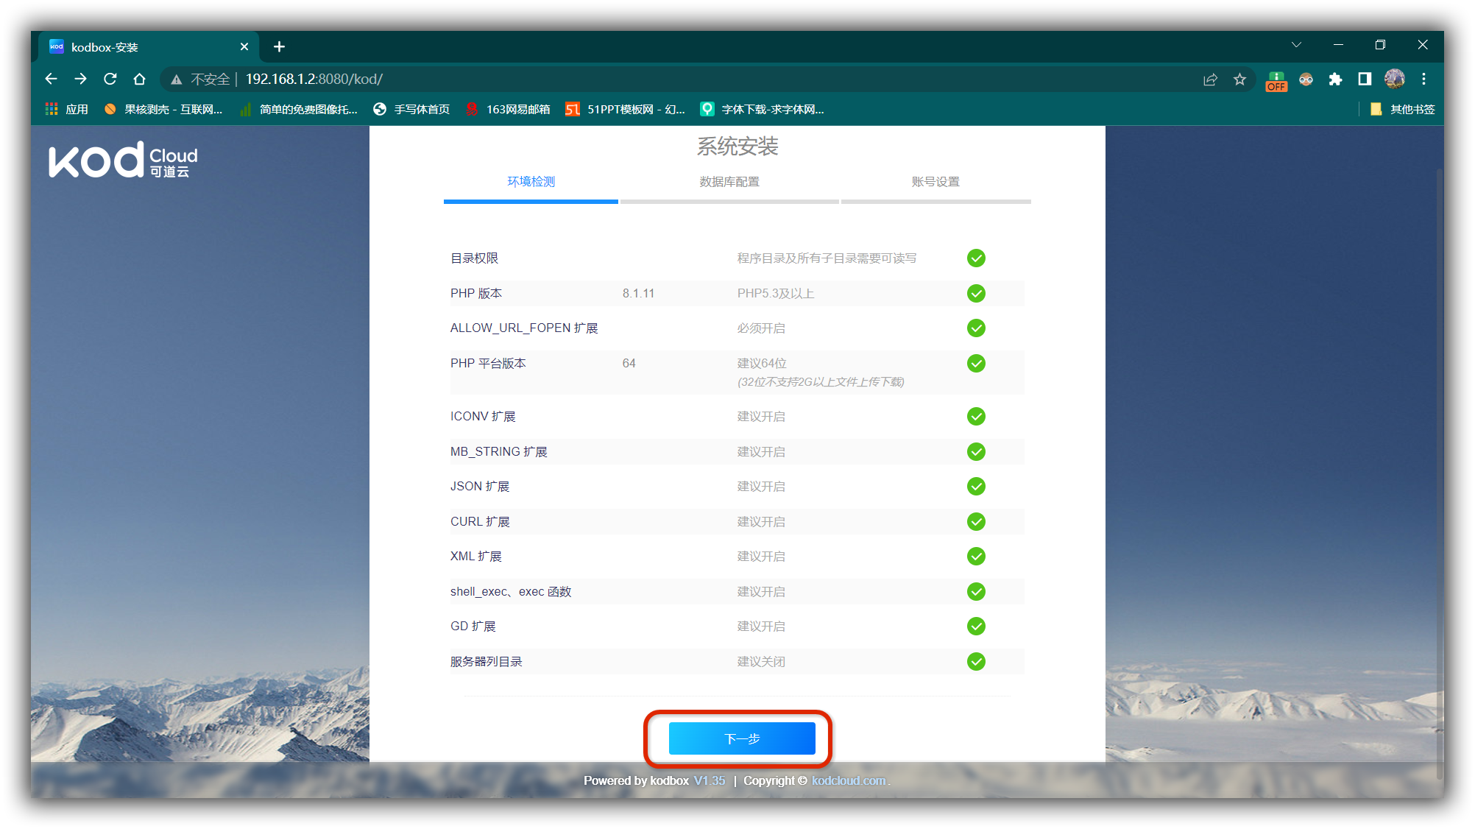
Task: Select the 账号设置 step tab
Action: [935, 182]
